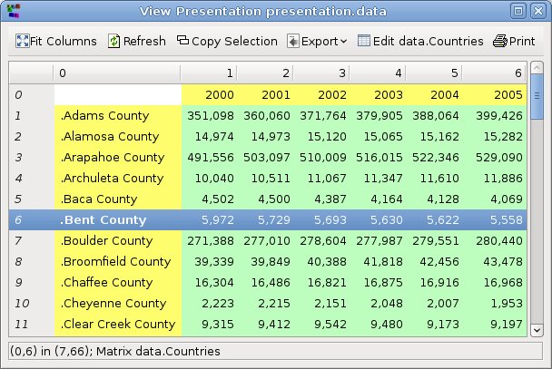Viewport: 552px width, 369px height.
Task: Open the Export dropdown arrow
Action: coord(343,42)
